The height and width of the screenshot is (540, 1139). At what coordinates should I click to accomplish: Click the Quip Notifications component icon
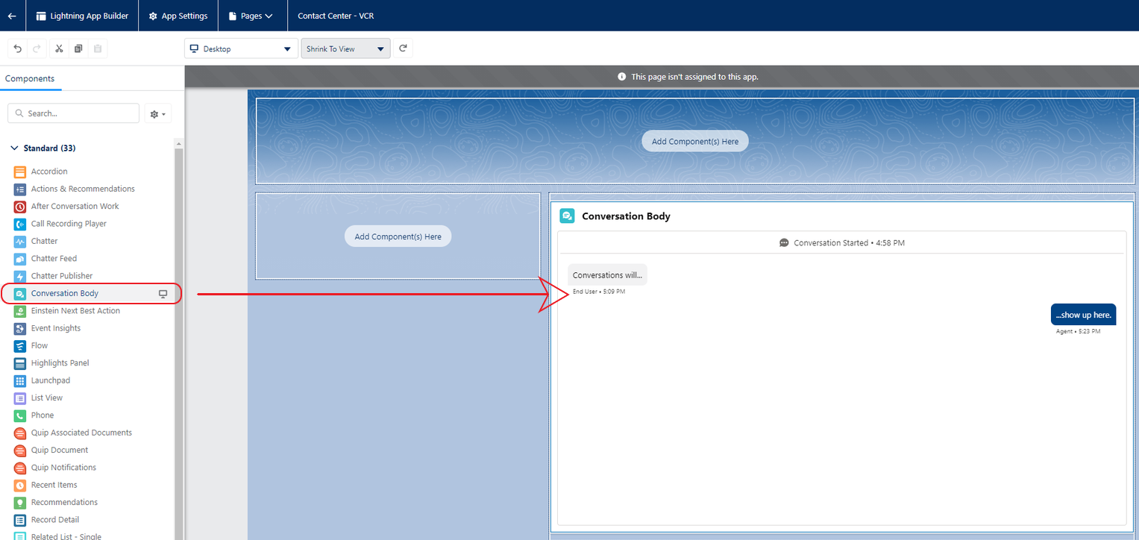(20, 468)
